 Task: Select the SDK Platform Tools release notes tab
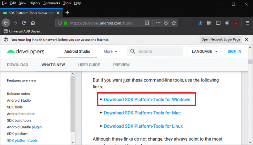[31, 13]
